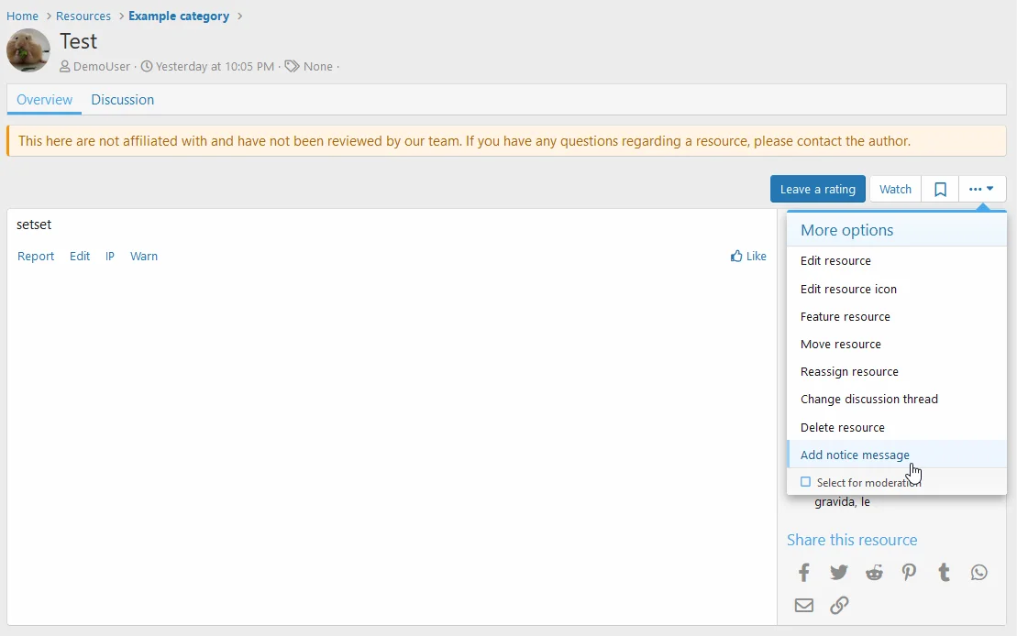The width and height of the screenshot is (1017, 636).
Task: Click the Pinterest share icon
Action: [x=909, y=573]
